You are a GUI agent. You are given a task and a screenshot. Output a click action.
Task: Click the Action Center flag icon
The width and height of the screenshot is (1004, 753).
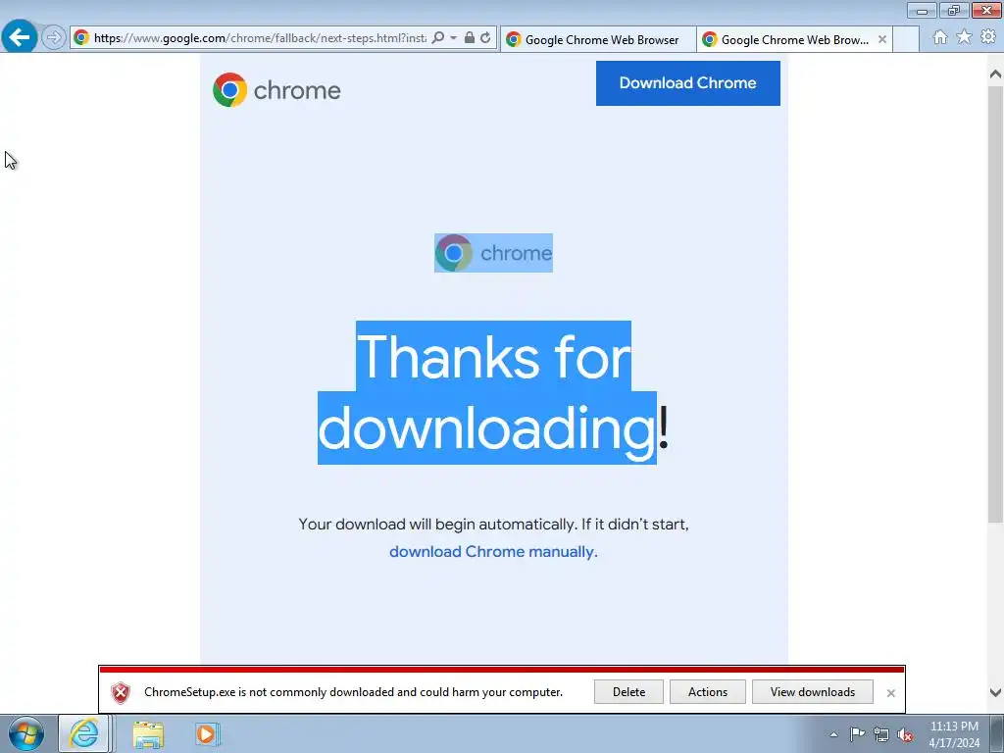857,734
